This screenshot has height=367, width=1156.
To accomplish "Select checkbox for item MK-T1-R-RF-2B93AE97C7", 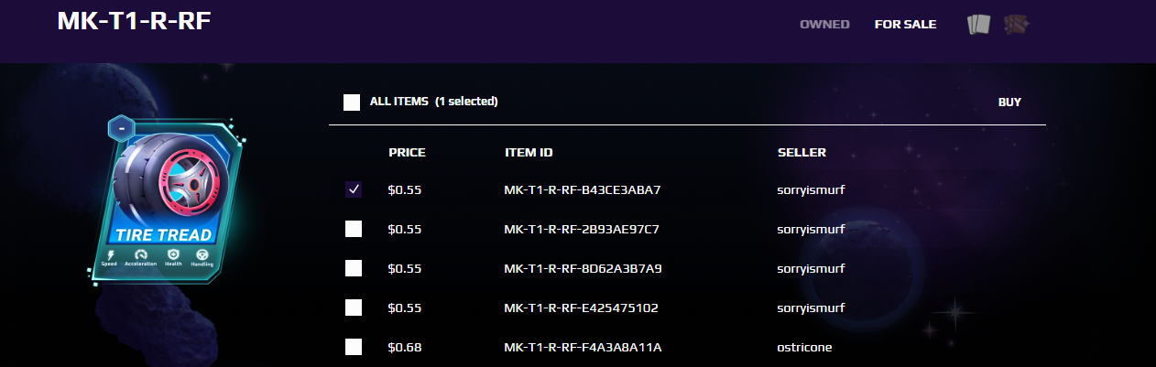I will (x=354, y=229).
